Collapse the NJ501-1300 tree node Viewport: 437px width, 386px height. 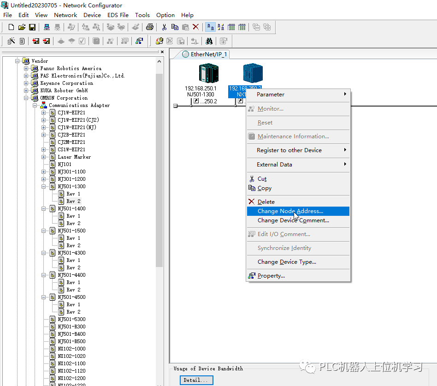(44, 187)
